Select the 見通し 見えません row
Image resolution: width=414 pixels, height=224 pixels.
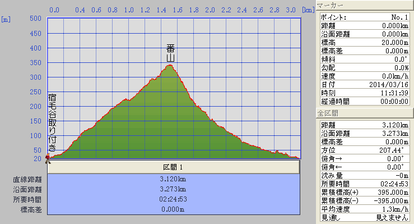point(365,218)
